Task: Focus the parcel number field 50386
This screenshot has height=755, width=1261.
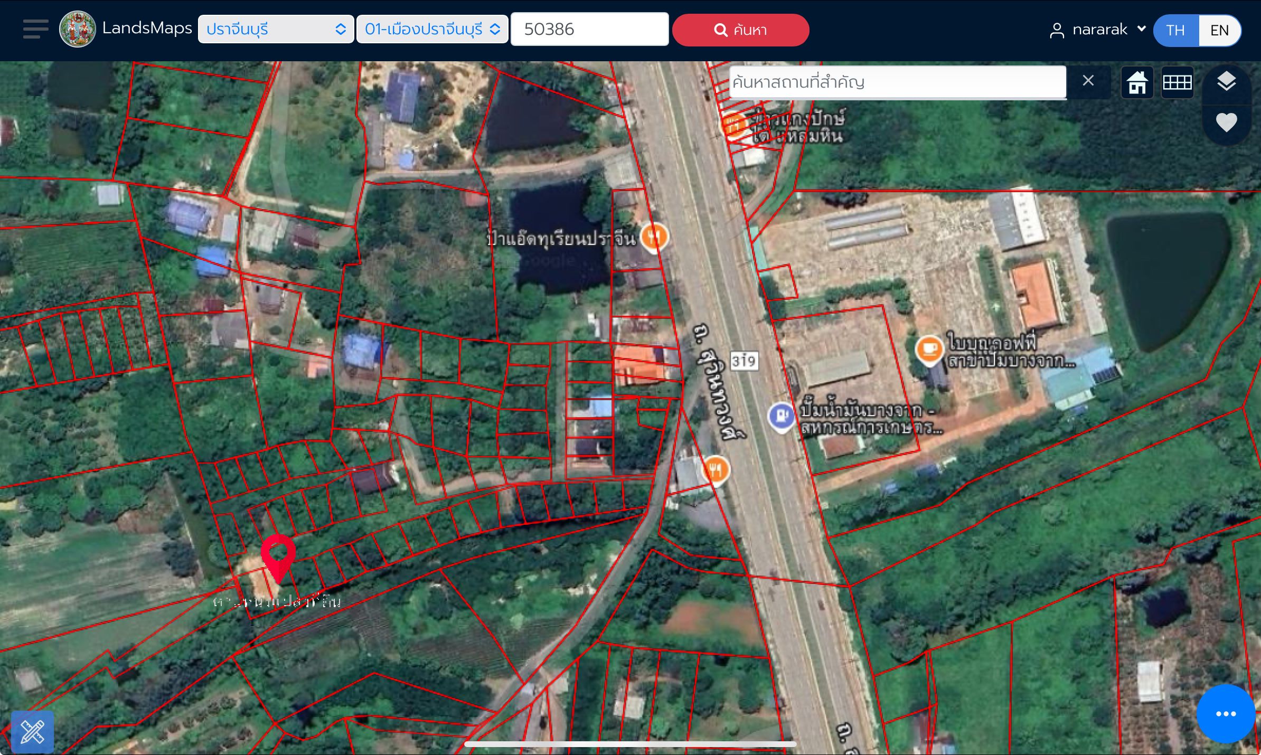Action: 589,29
